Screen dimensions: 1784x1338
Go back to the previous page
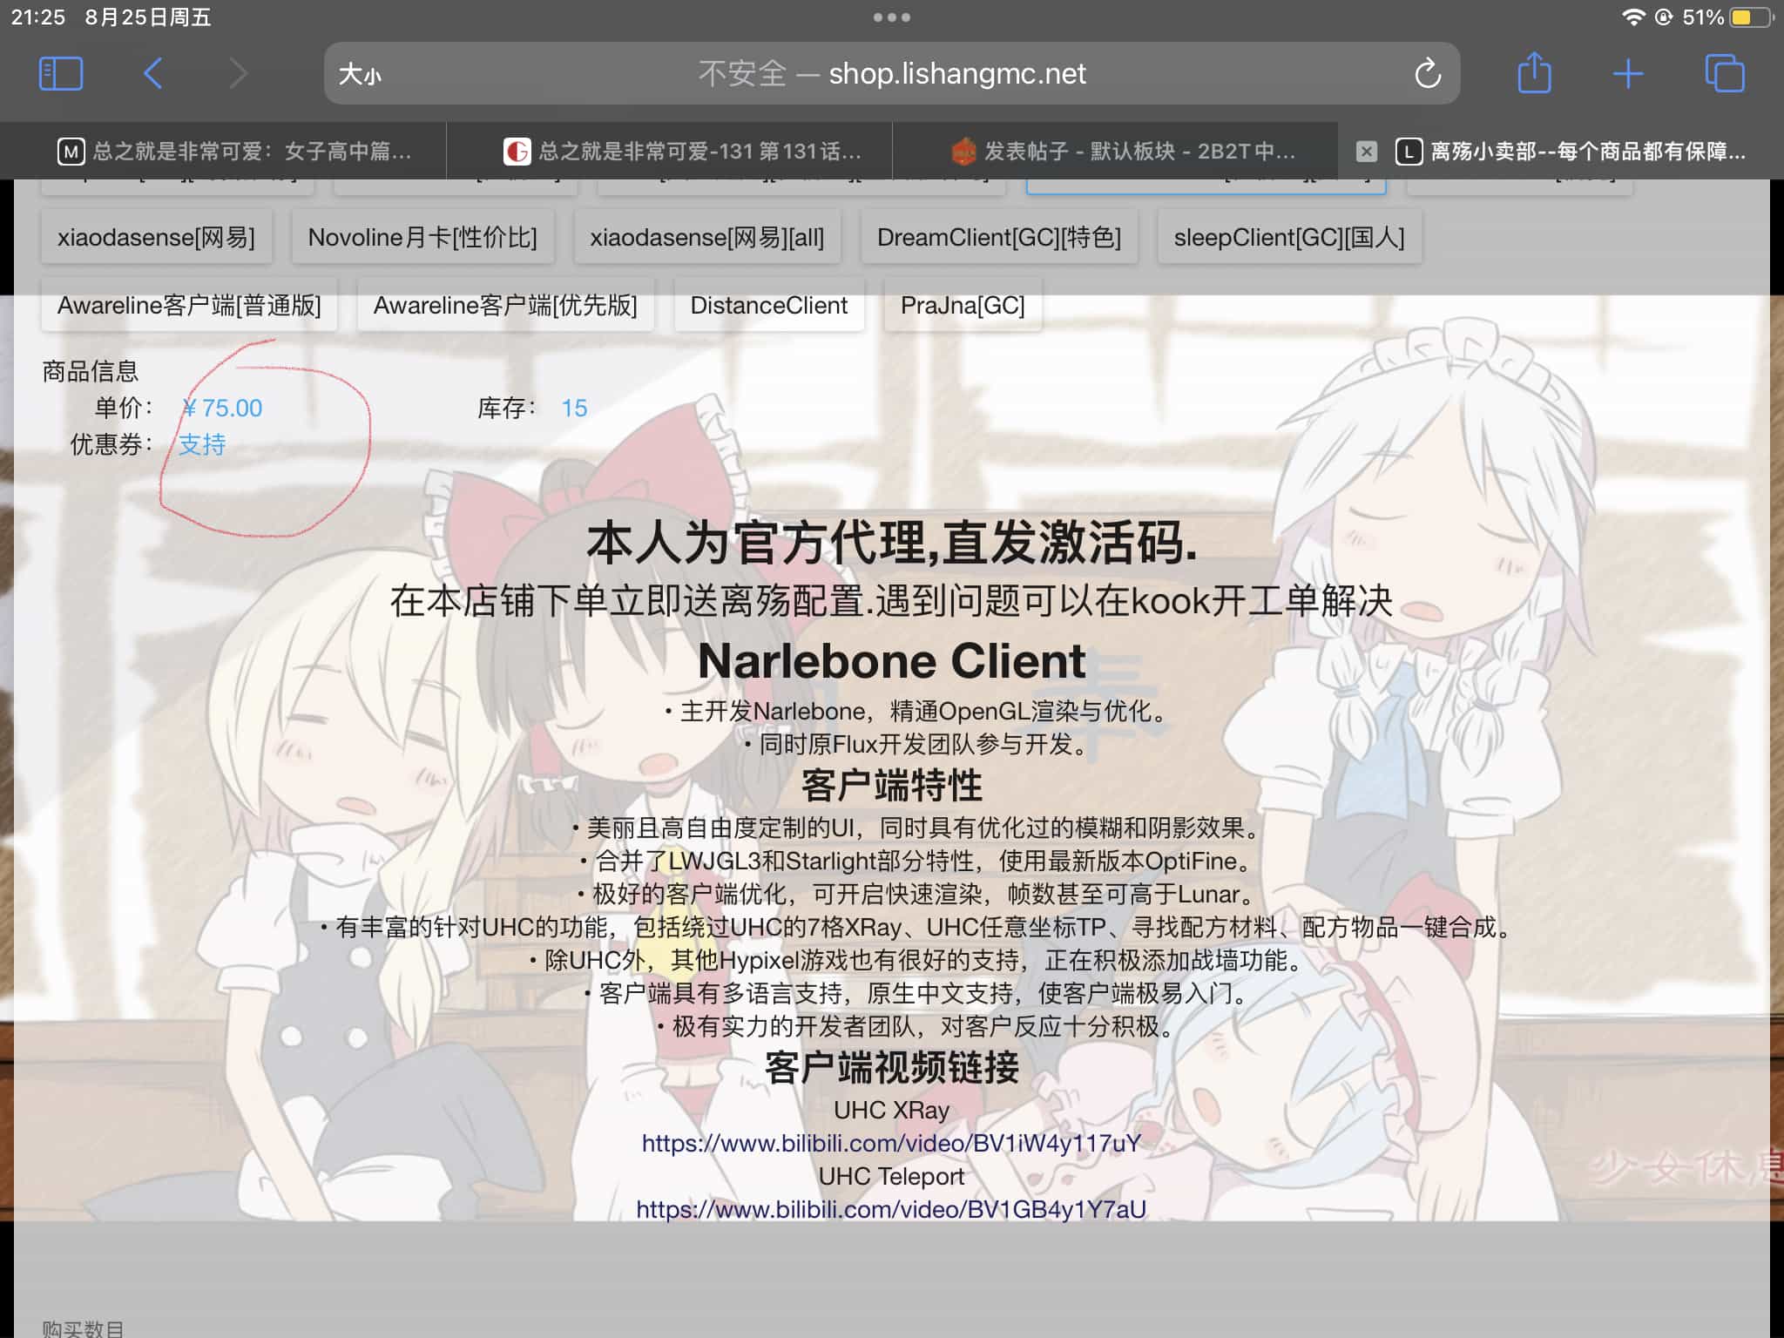(x=152, y=73)
